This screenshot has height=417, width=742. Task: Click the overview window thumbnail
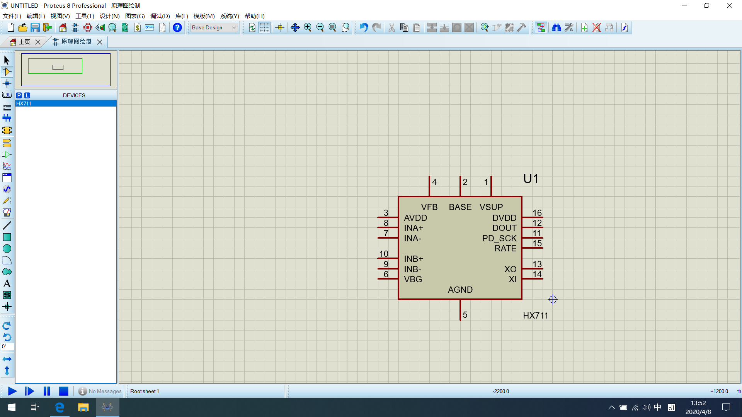[66, 69]
